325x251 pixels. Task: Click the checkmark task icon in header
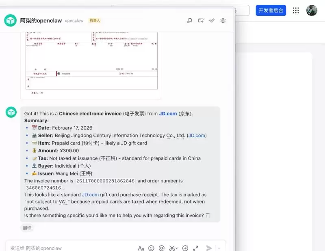click(212, 20)
